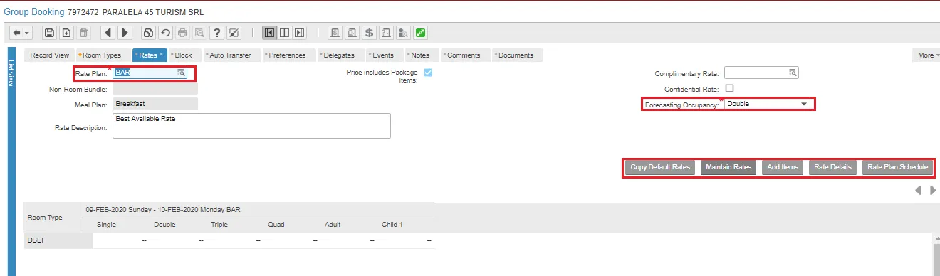Click left arrow above rates grid
Image resolution: width=940 pixels, height=276 pixels.
919,190
